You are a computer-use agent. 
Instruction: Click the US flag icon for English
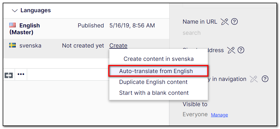pyautogui.click(x=12, y=25)
